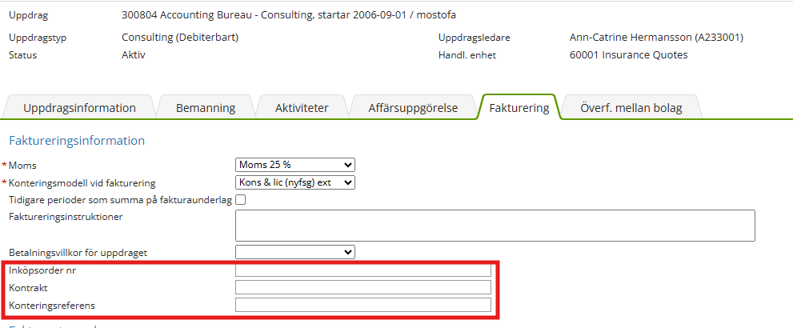Click the Consulting (Debiterbart) assignment type
Image resolution: width=793 pixels, height=328 pixels.
point(180,38)
